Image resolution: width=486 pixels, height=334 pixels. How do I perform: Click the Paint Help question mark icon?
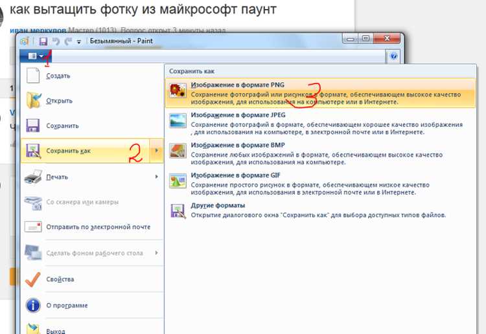point(393,56)
